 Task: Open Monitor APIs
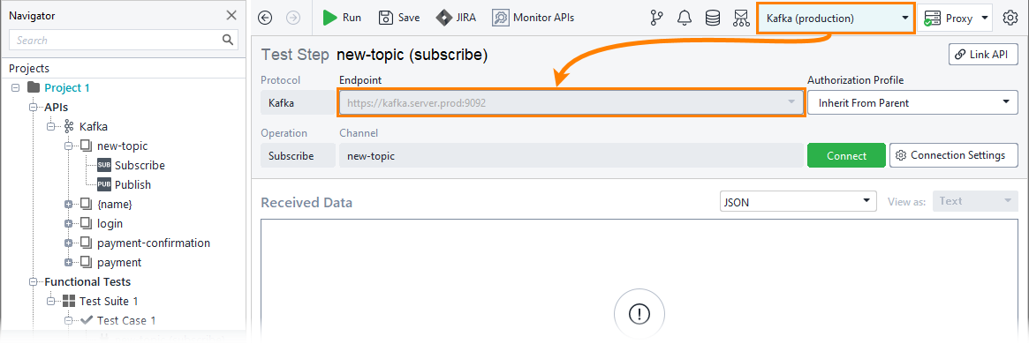click(x=533, y=18)
